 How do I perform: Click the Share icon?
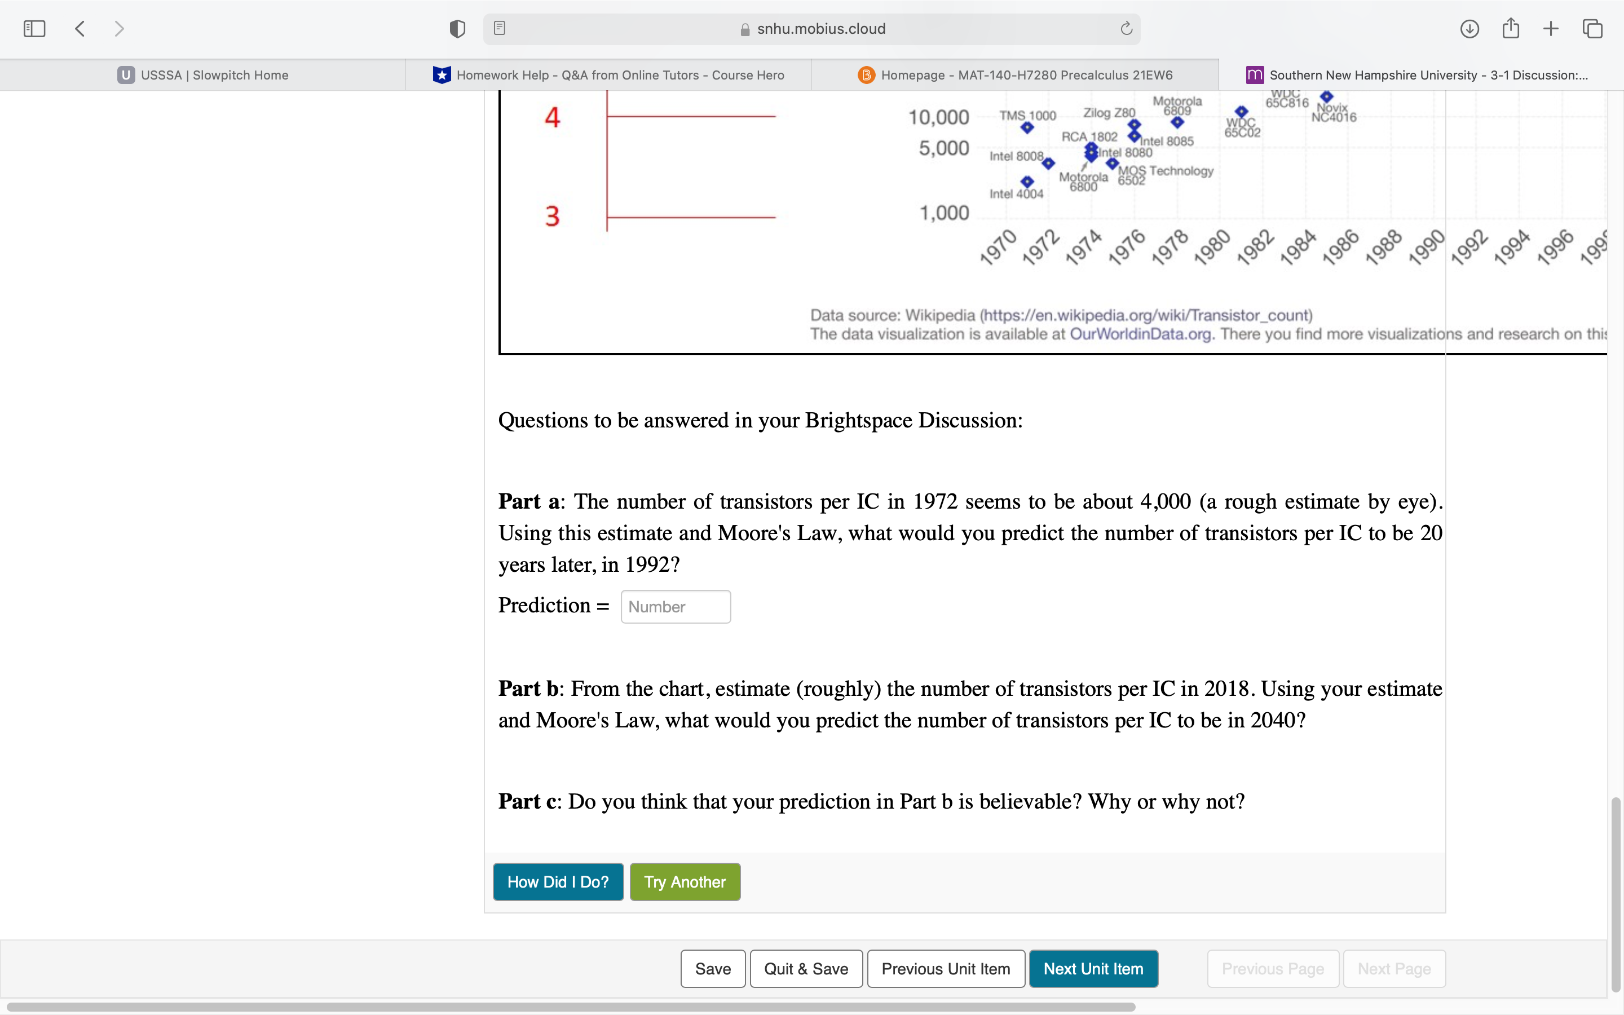[x=1511, y=28]
